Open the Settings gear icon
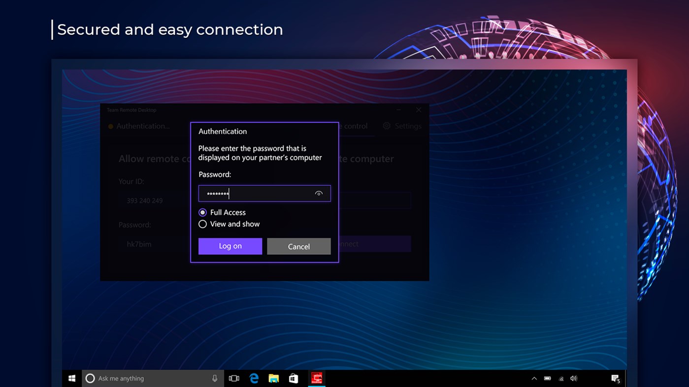The image size is (689, 387). coord(387,126)
